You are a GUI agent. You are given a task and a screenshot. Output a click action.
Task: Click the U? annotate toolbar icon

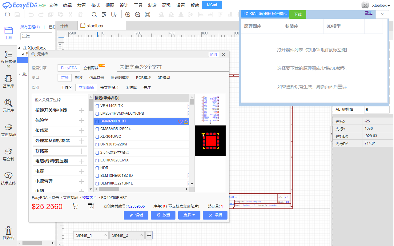[x=114, y=14]
